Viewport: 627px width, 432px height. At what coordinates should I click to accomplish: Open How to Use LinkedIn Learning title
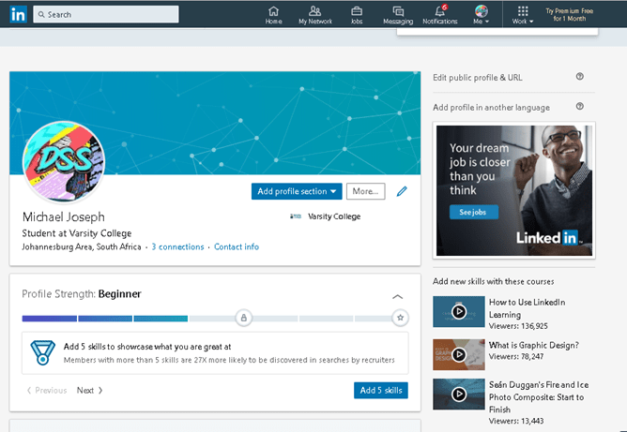527,308
